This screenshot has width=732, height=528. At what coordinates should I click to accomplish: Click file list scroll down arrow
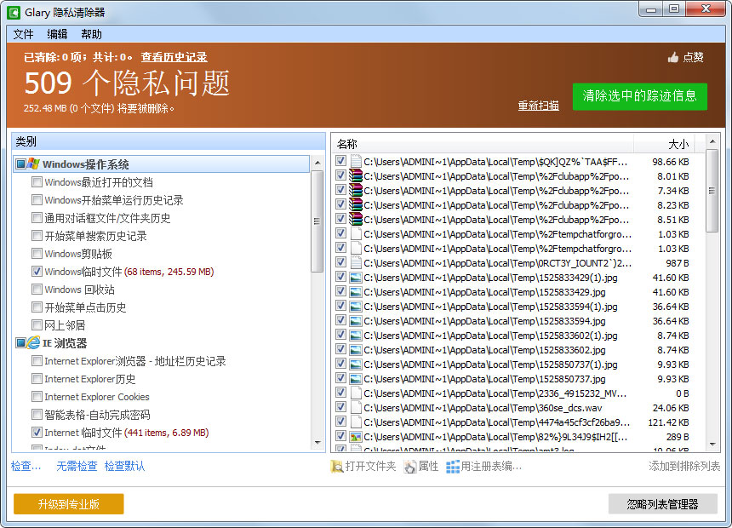(712, 444)
